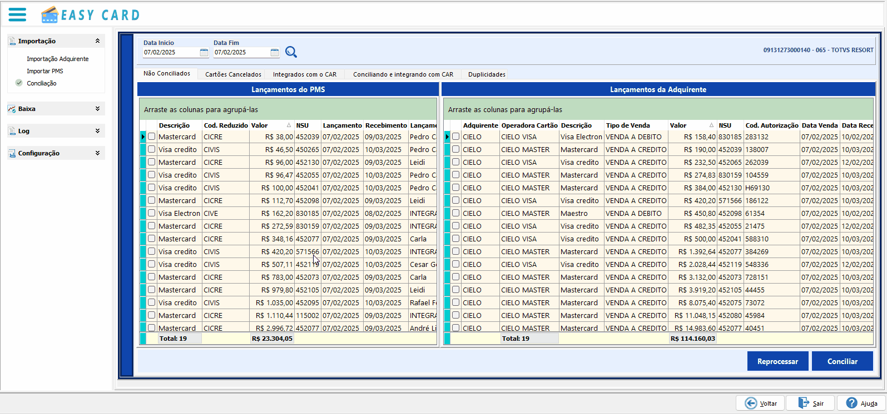Sort Adquirente table by Data Venda header
Image resolution: width=887 pixels, height=414 pixels.
pyautogui.click(x=820, y=125)
